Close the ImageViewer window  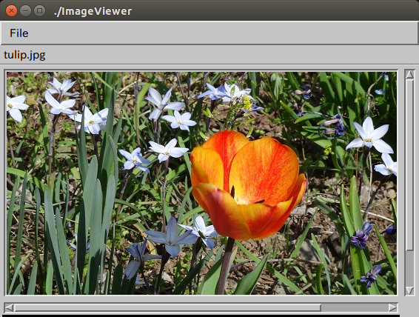click(11, 11)
